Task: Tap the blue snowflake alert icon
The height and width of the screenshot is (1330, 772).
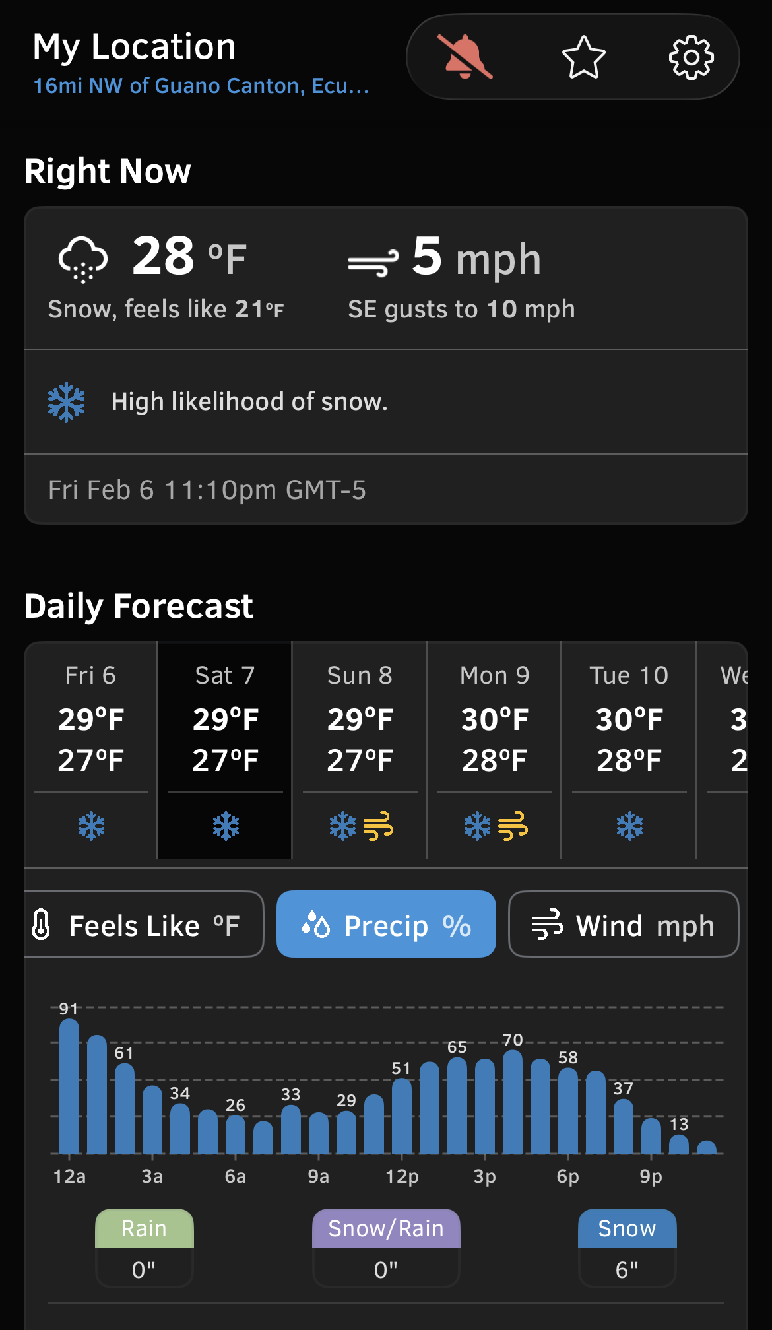Action: [67, 402]
